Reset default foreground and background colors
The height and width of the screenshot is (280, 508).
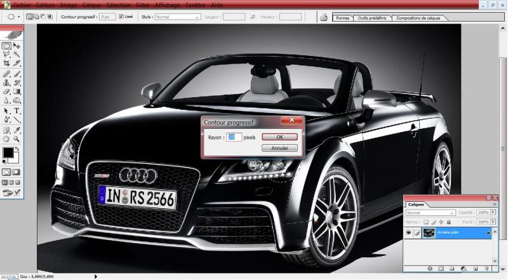[x=4, y=161]
